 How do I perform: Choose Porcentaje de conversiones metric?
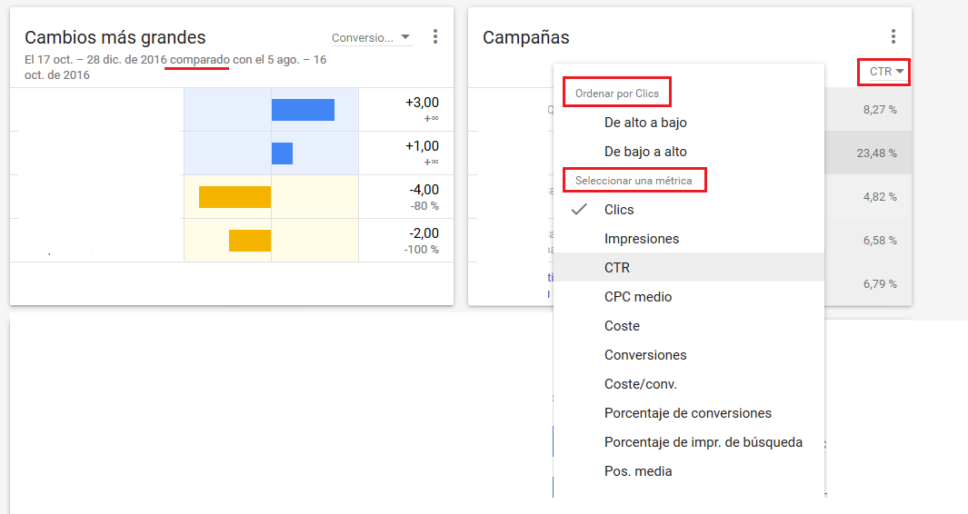click(x=687, y=413)
